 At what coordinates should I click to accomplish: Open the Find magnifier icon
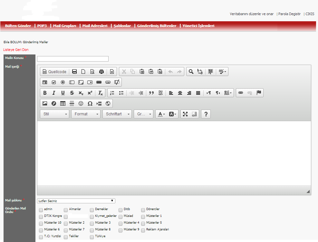[x=191, y=72]
